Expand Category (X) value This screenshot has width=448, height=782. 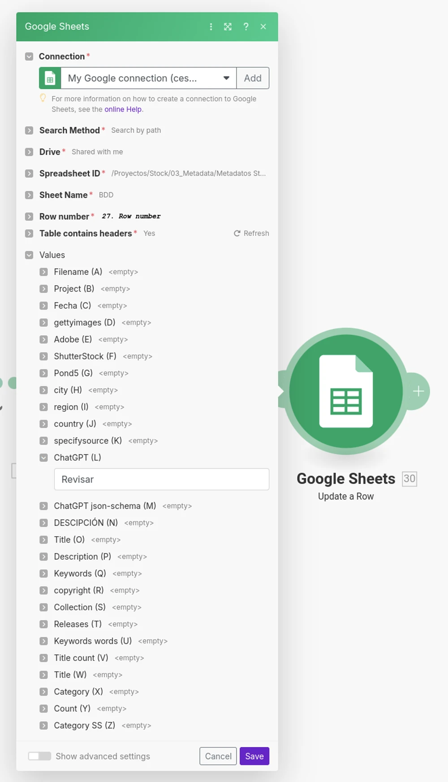43,692
